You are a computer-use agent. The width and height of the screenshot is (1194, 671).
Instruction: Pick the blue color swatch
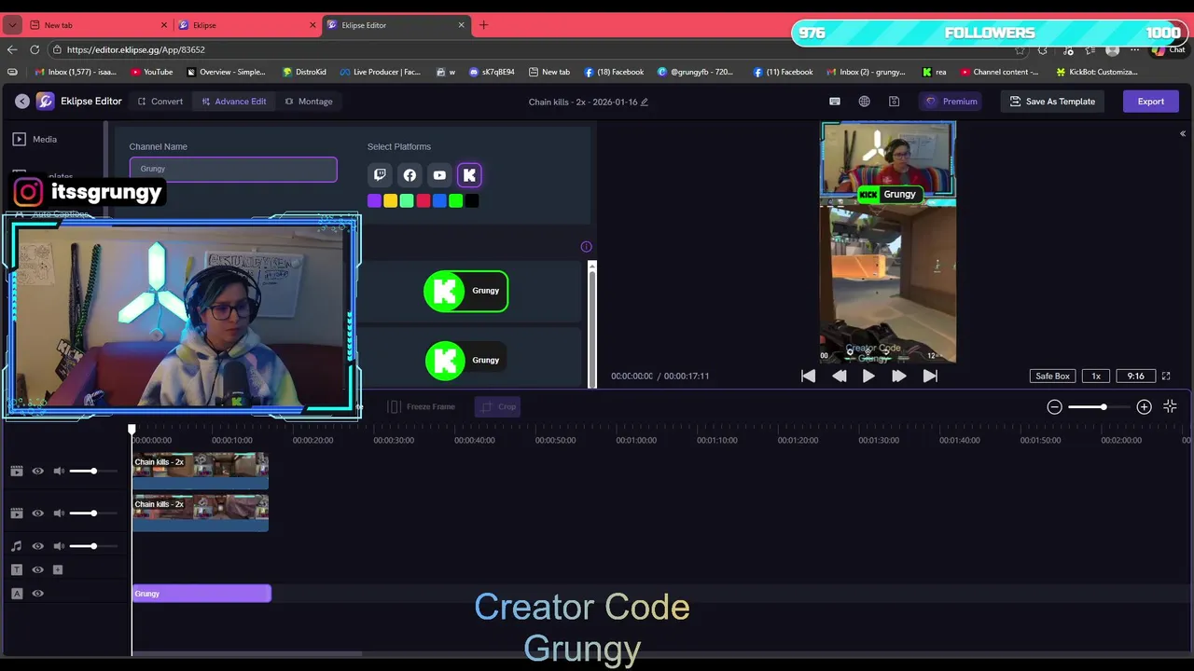coord(439,200)
